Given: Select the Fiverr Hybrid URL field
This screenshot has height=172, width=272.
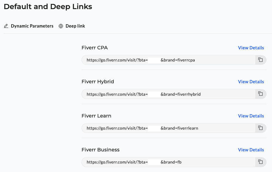Looking at the screenshot, I should tap(168, 94).
